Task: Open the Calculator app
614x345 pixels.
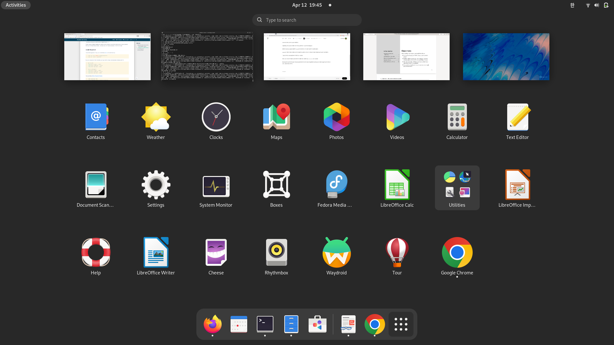Action: tap(457, 121)
